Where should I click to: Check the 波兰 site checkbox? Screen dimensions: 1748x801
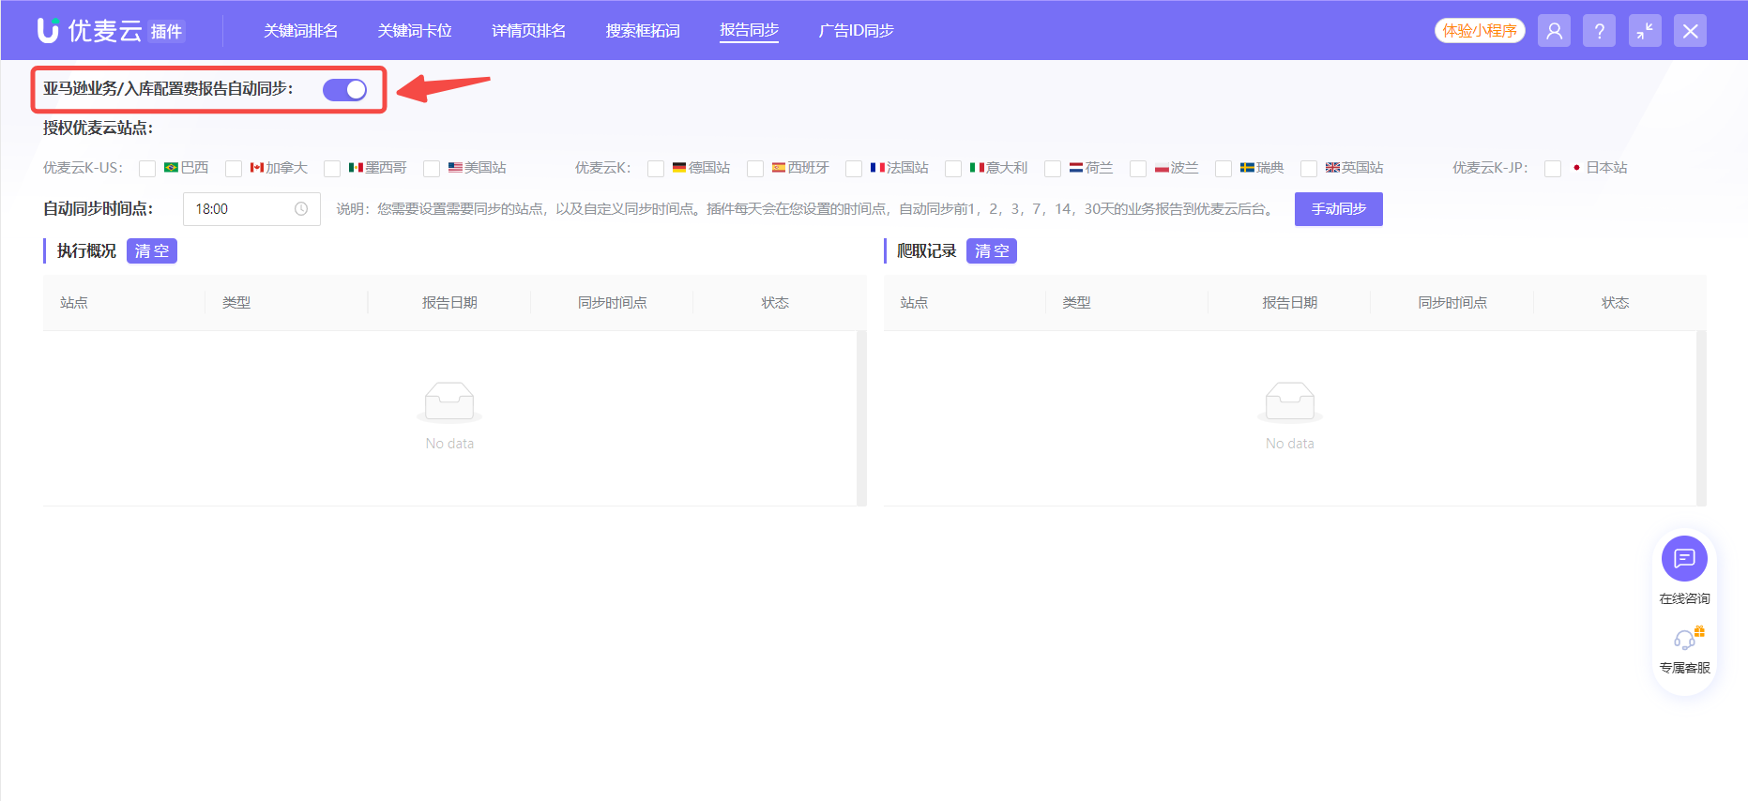pos(1138,169)
